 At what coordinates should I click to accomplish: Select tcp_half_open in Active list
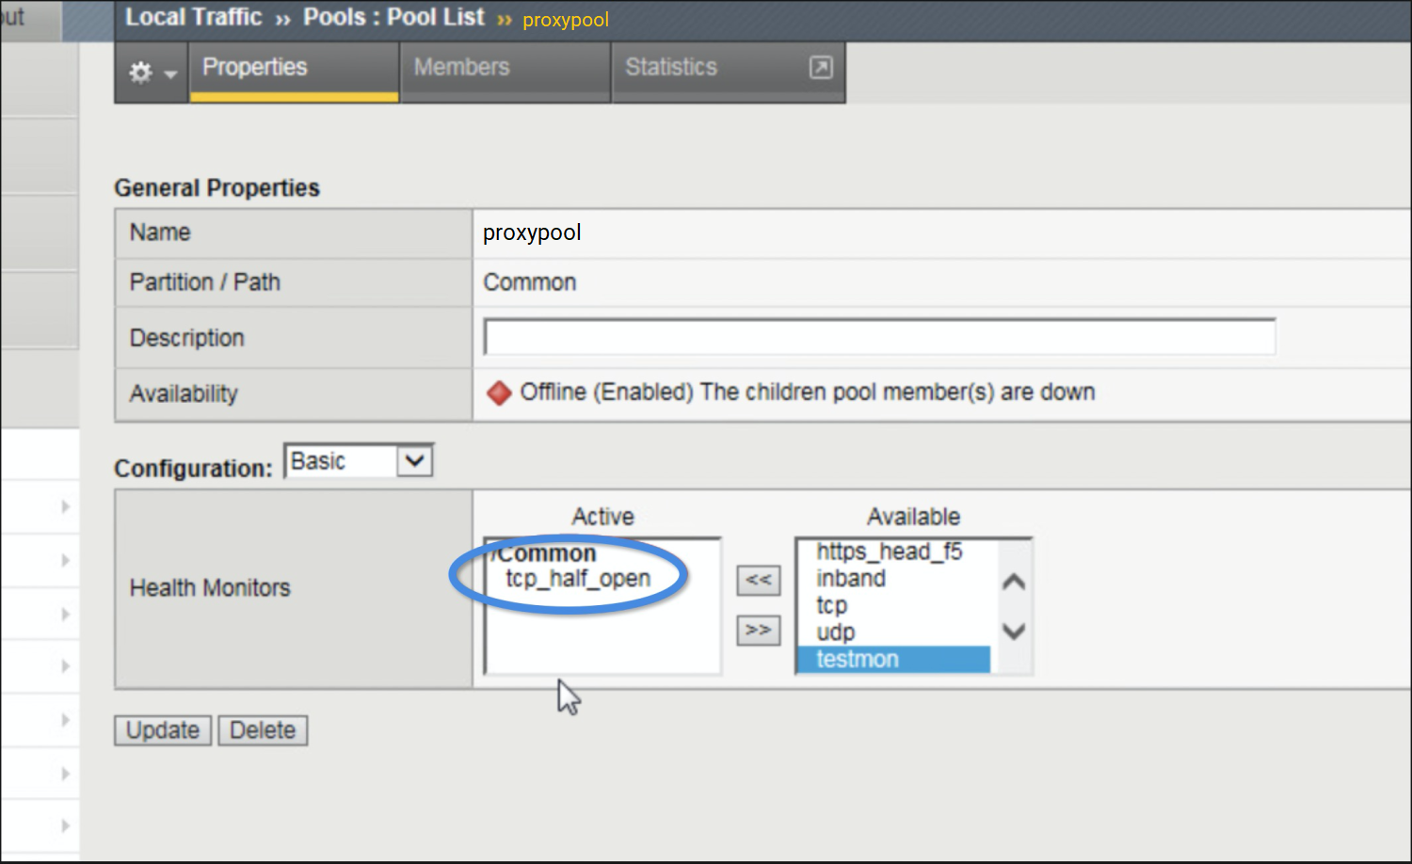578,579
